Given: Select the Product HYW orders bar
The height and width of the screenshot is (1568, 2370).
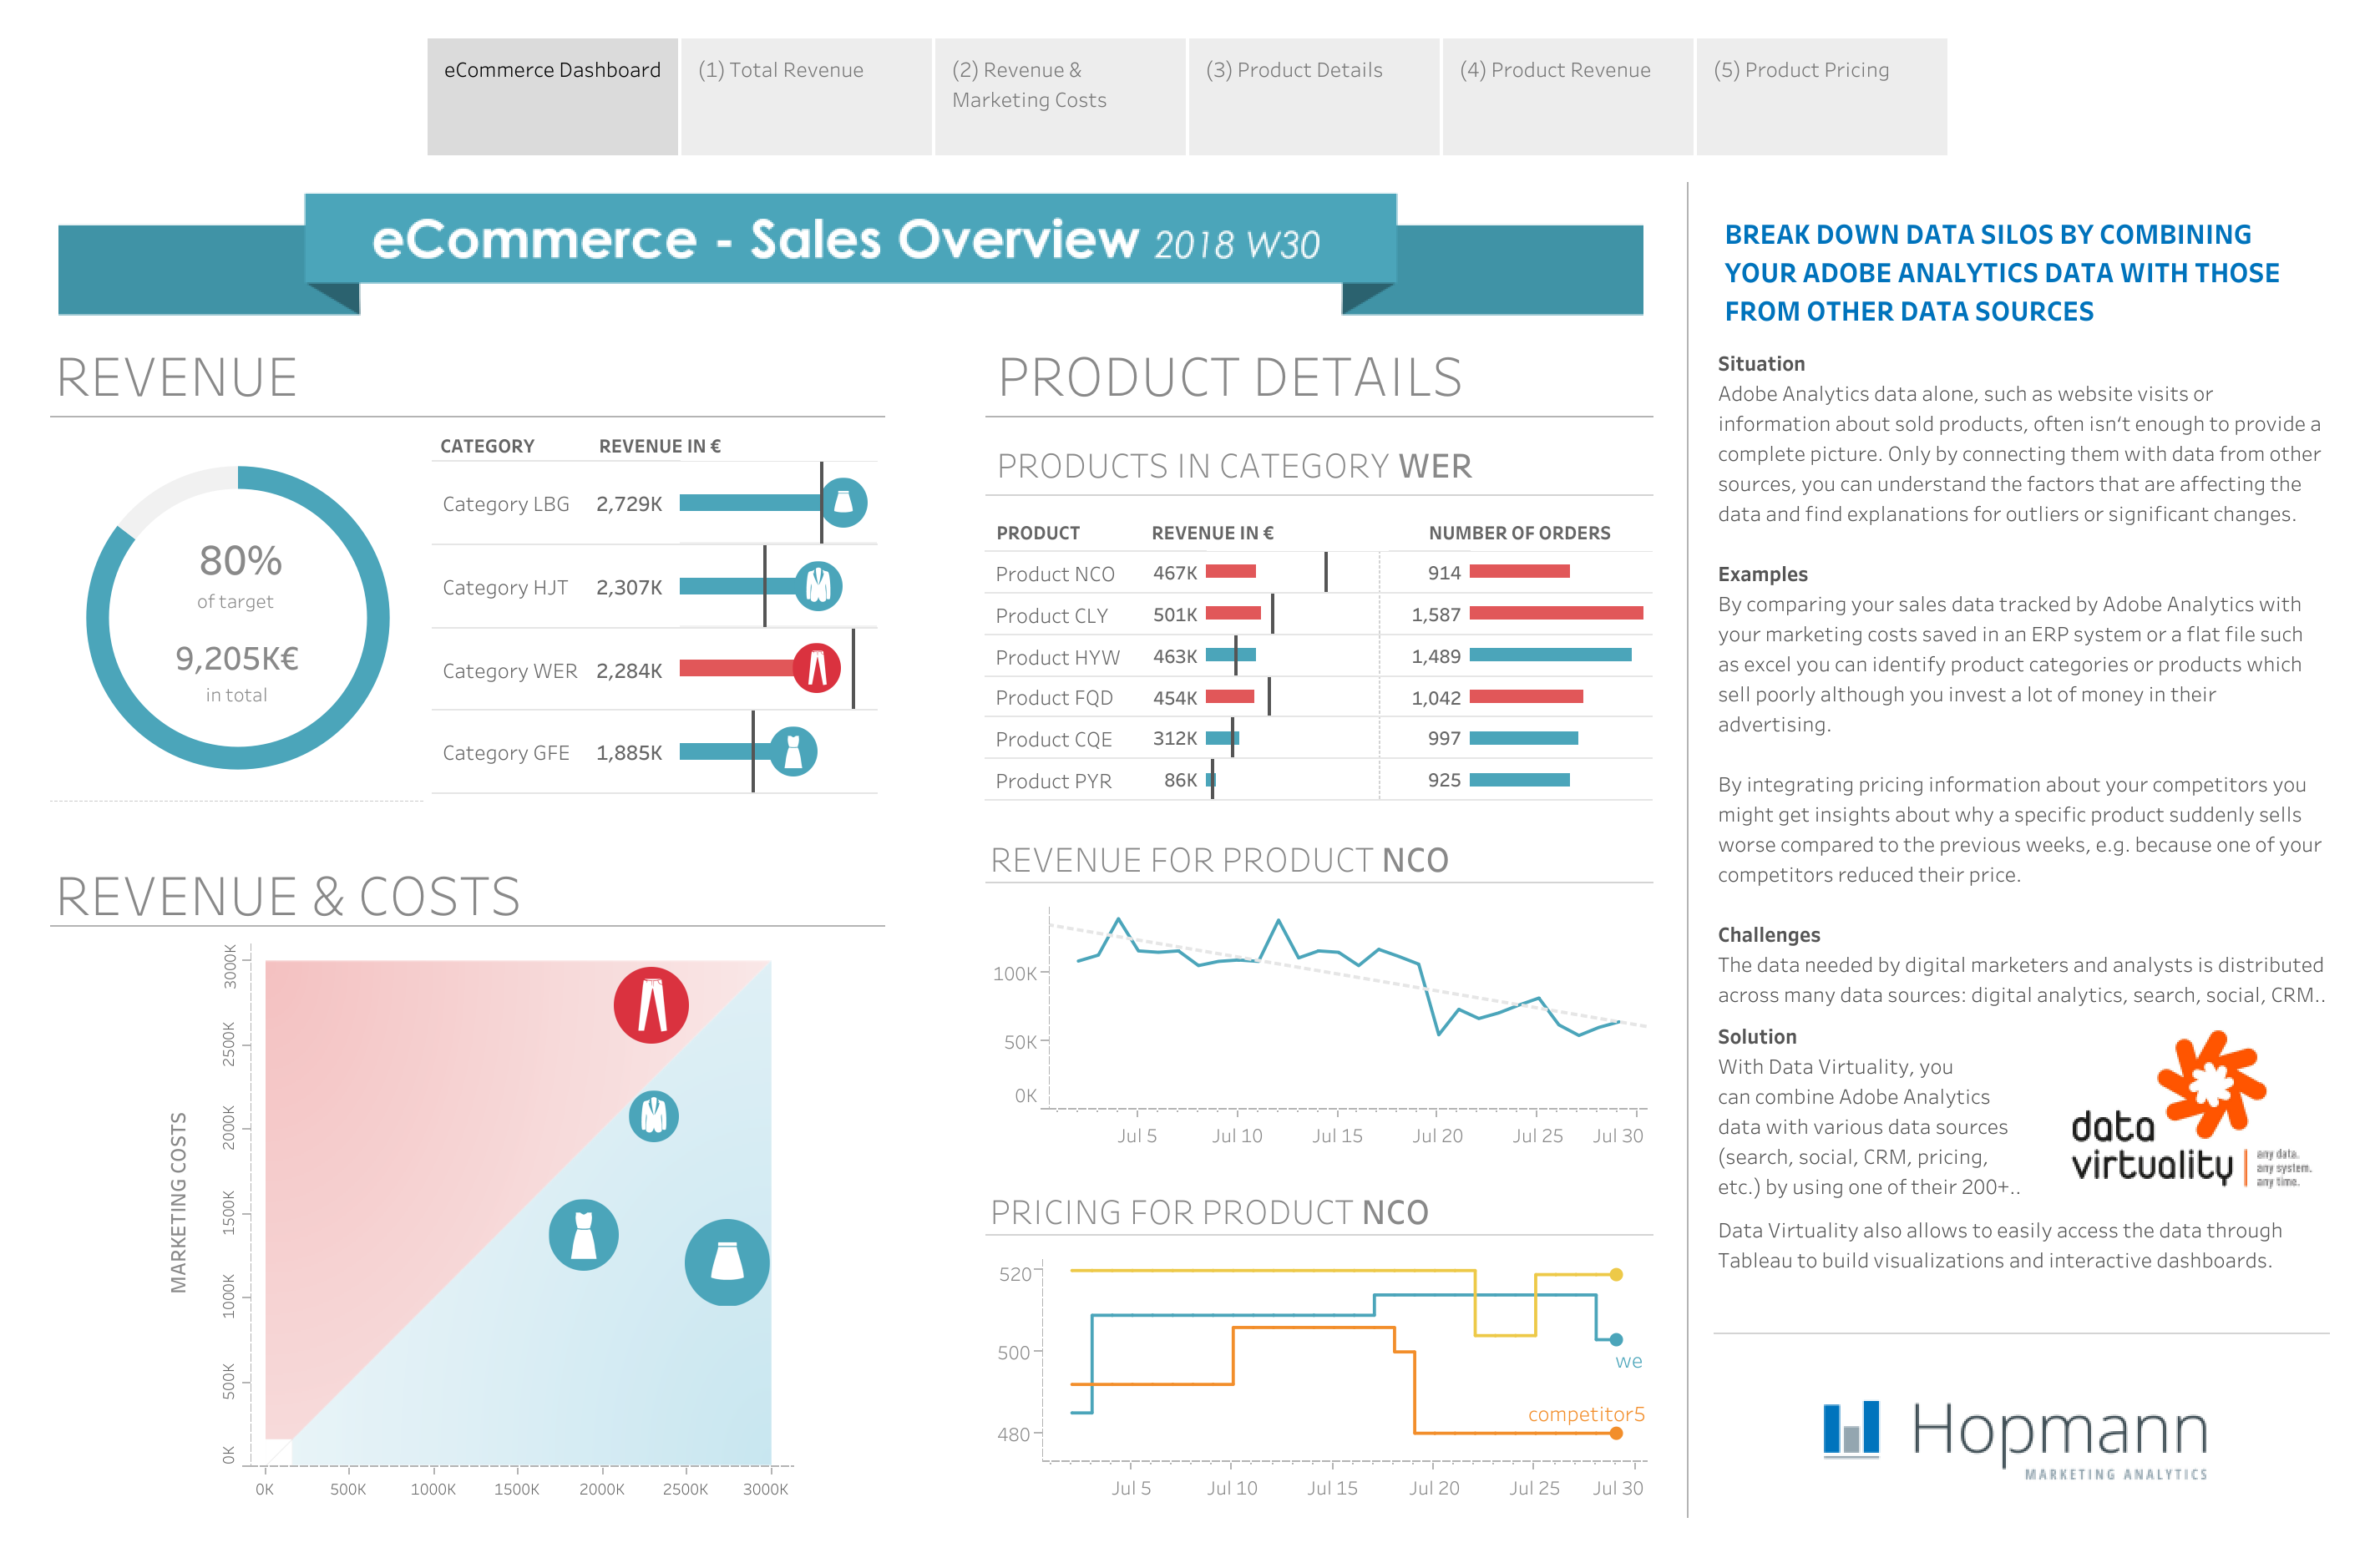Looking at the screenshot, I should (1549, 655).
